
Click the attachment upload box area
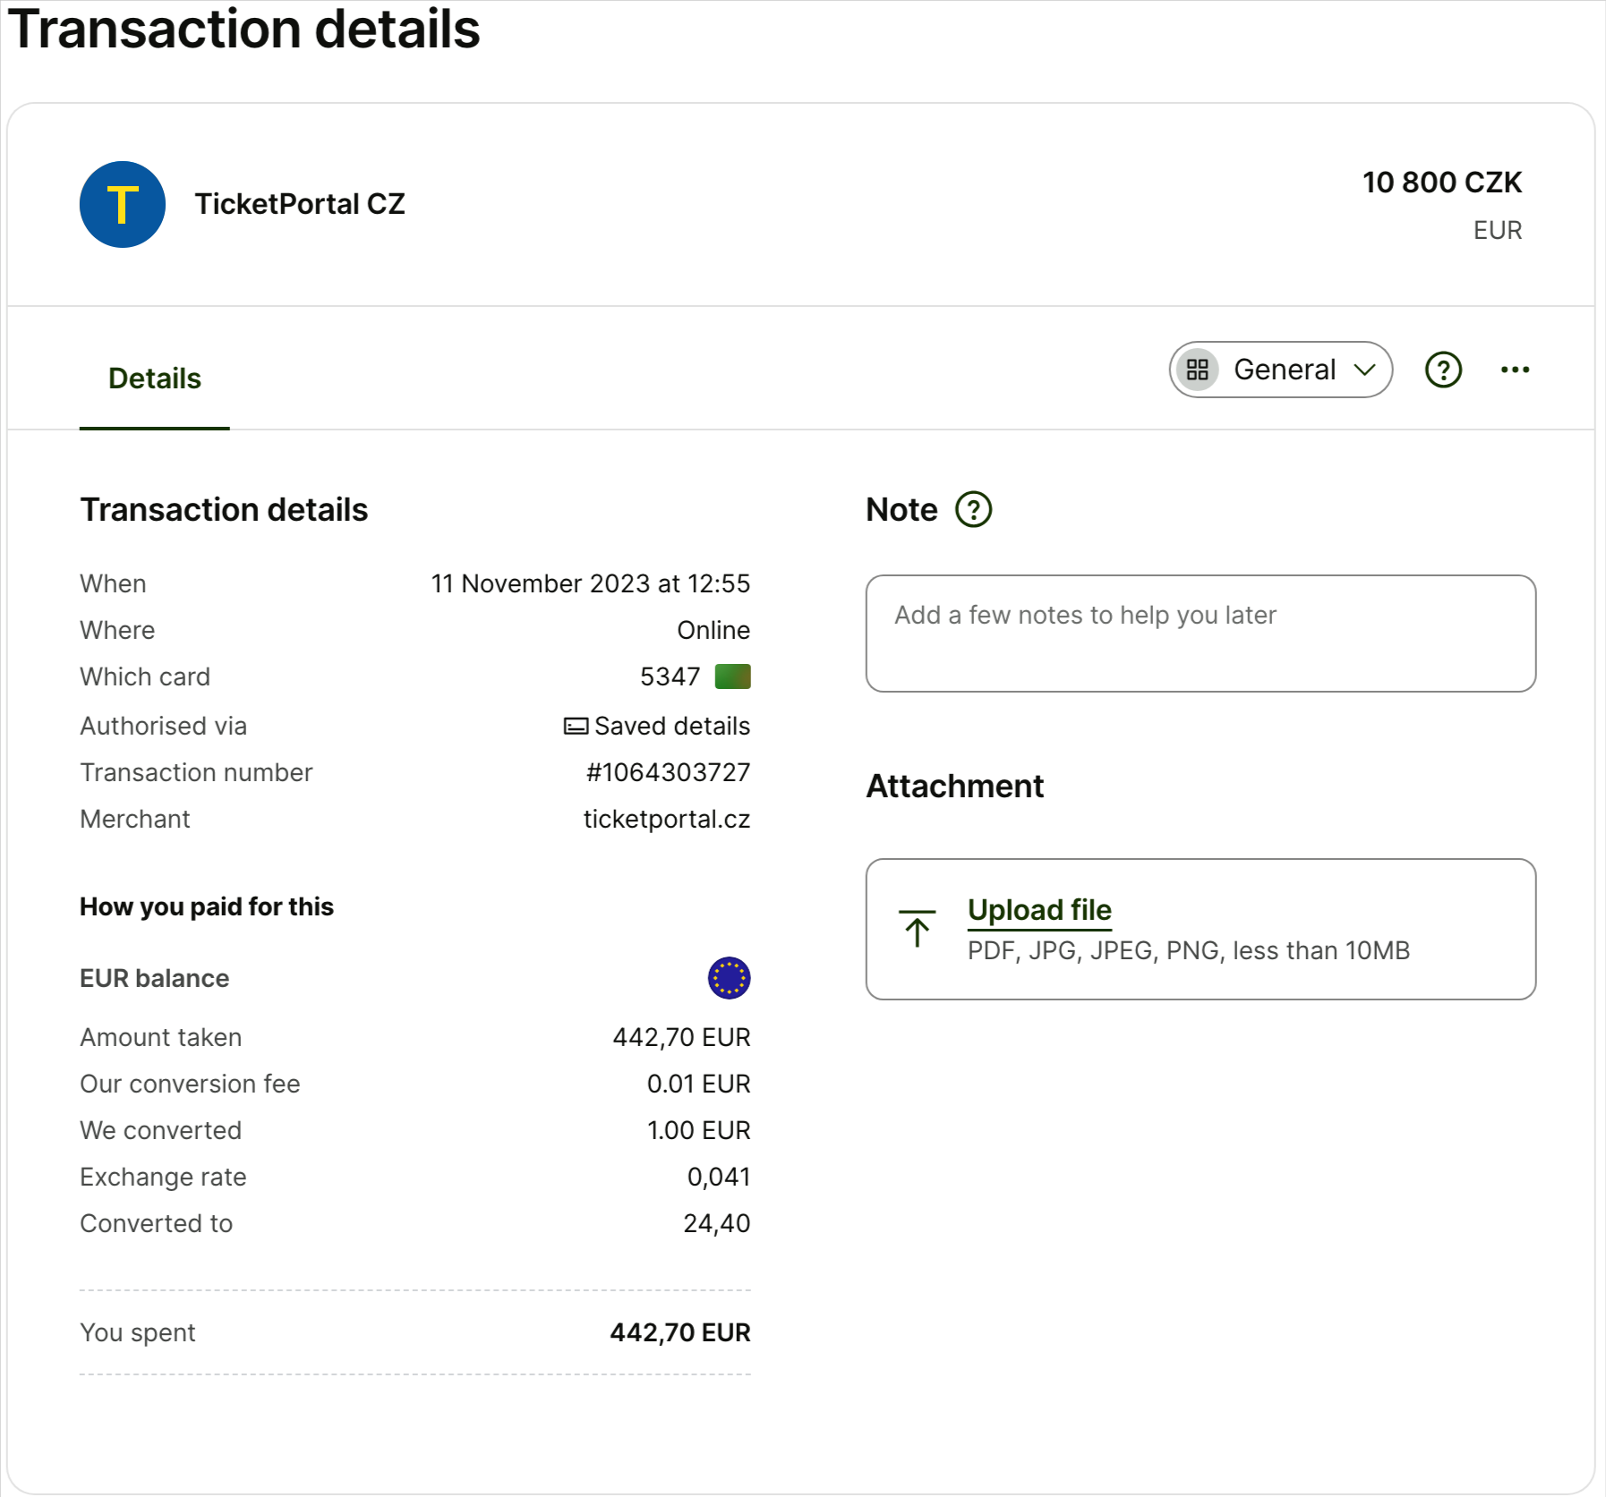pyautogui.click(x=1200, y=929)
